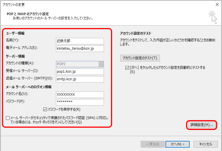Open 詳細設定(M)... advanced settings

(202, 125)
